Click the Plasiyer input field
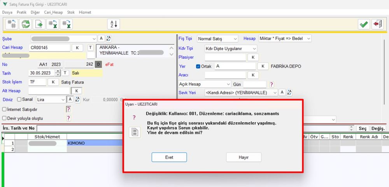 [x=225, y=57]
